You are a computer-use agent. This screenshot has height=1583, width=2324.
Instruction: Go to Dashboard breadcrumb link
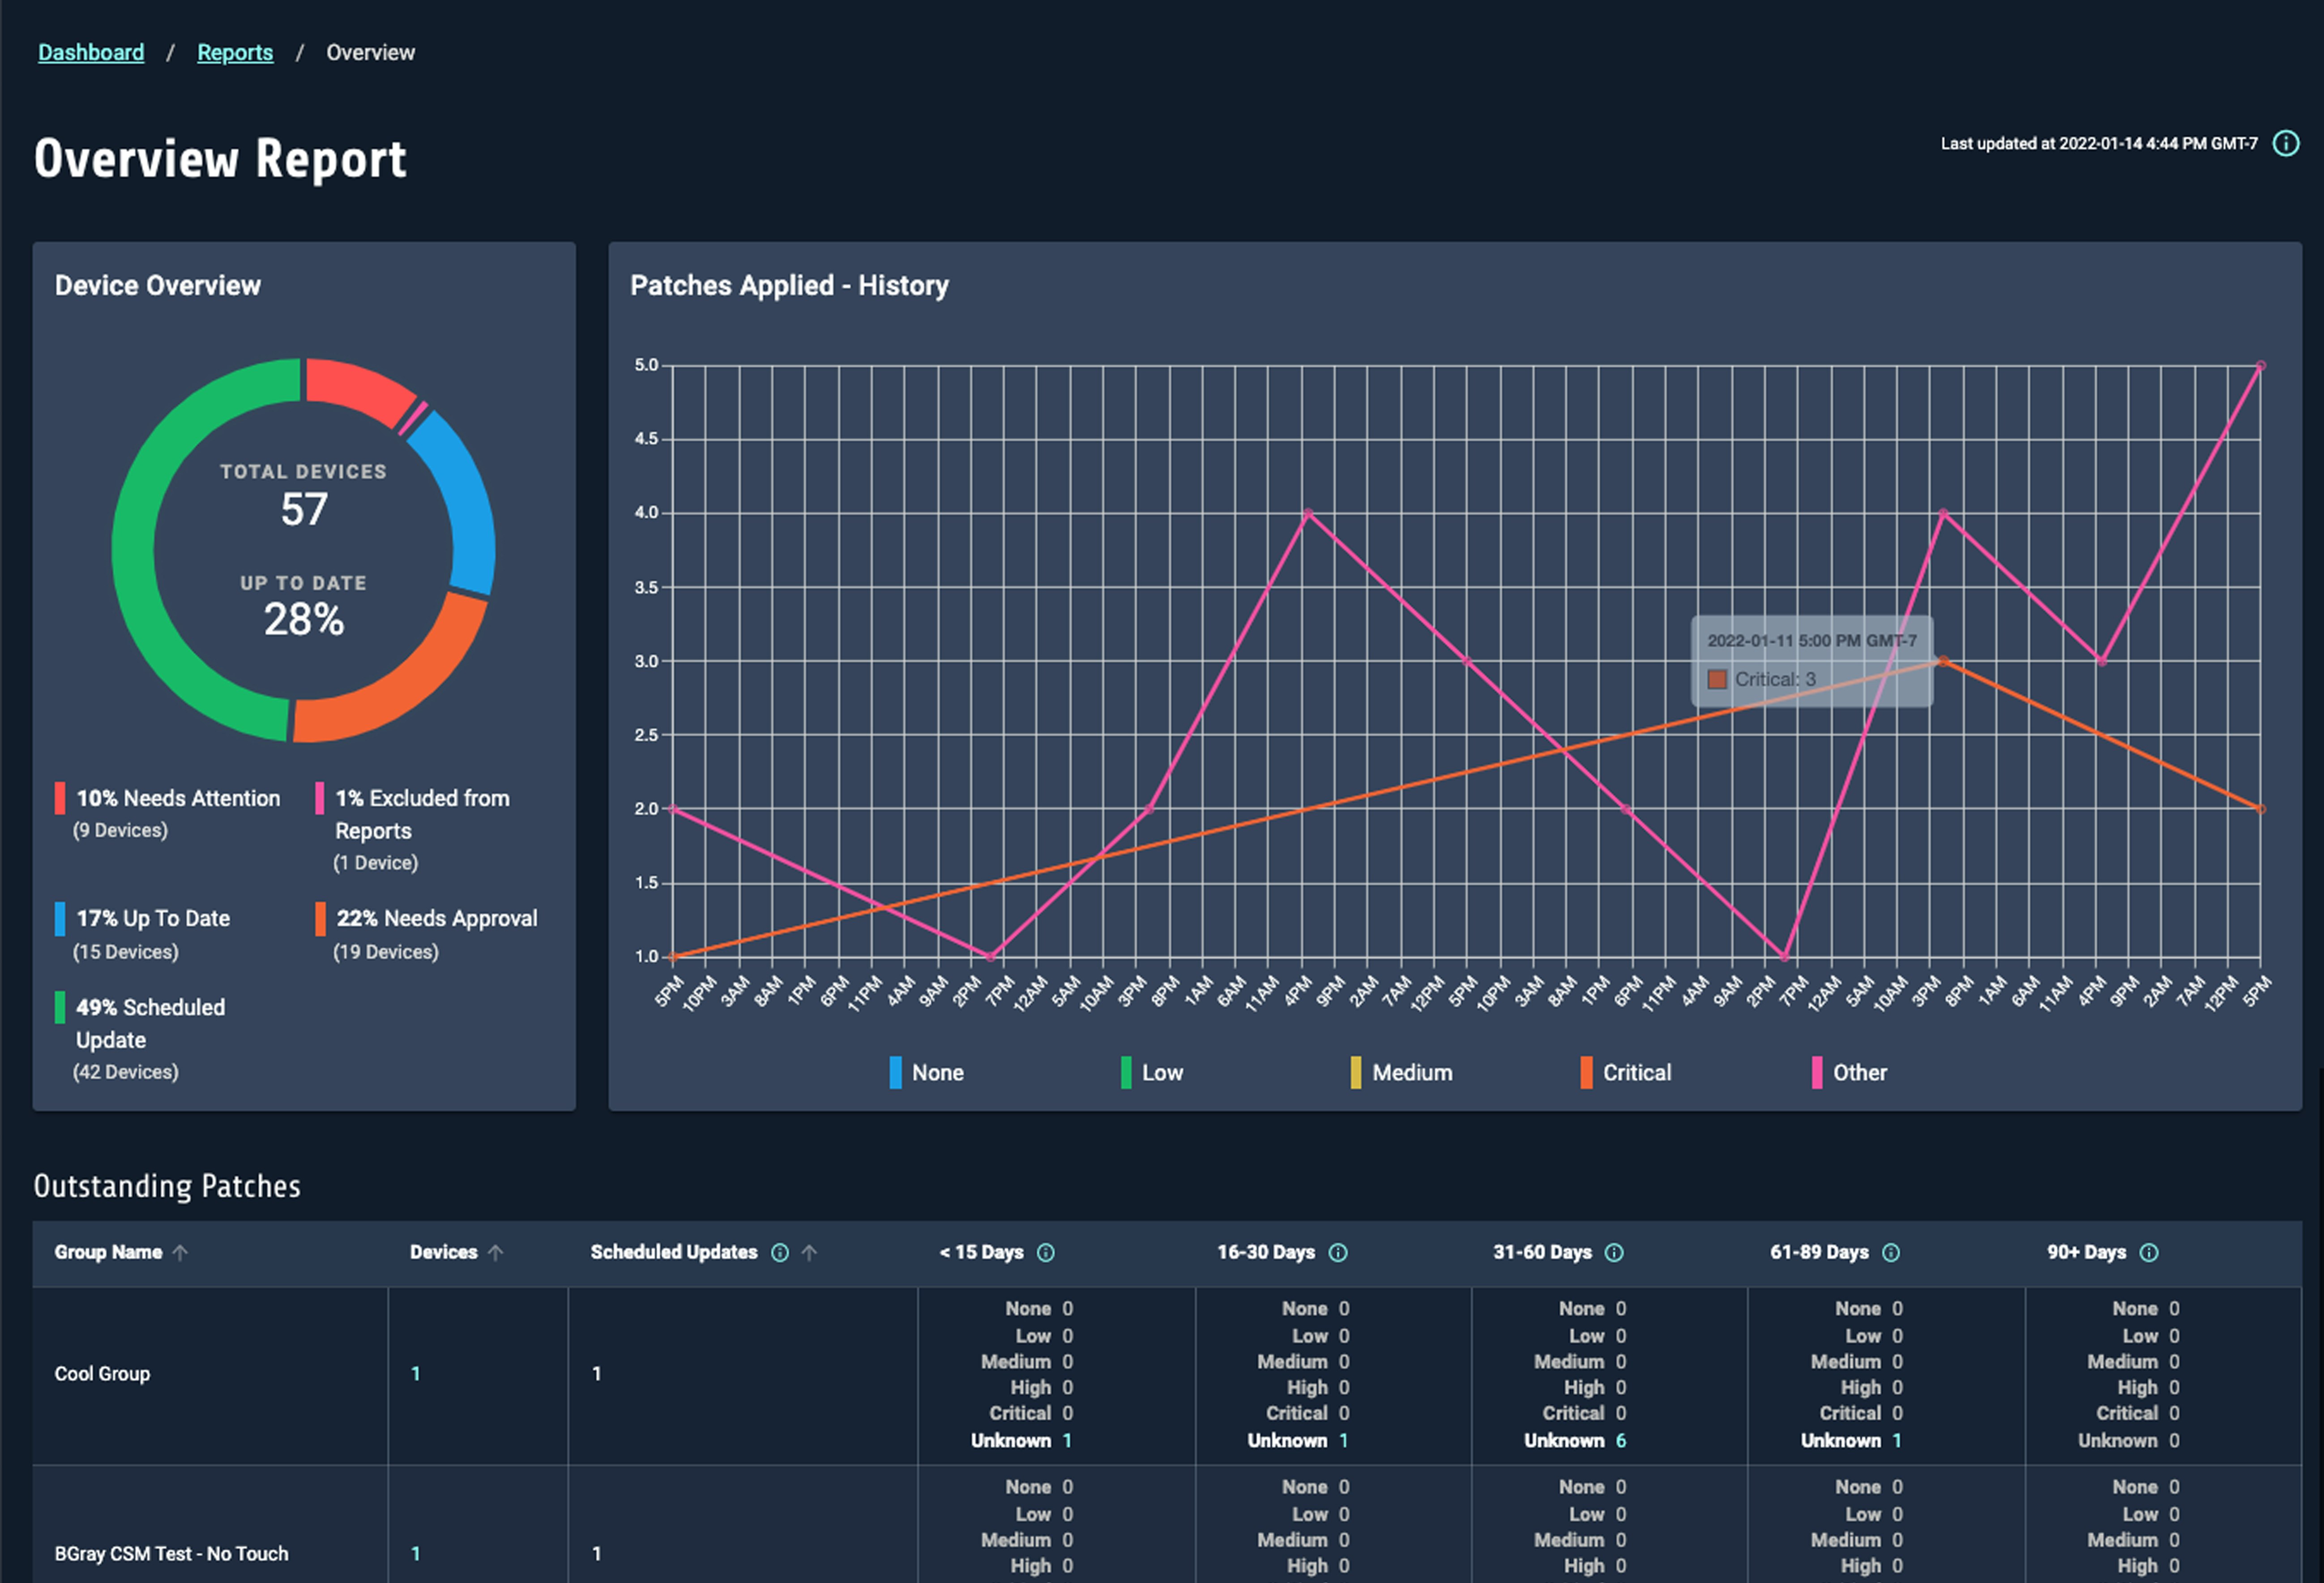tap(91, 53)
